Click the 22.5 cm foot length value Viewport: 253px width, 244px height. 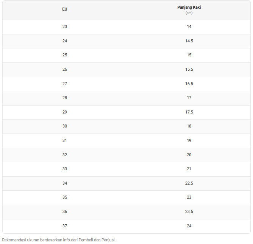(189, 183)
